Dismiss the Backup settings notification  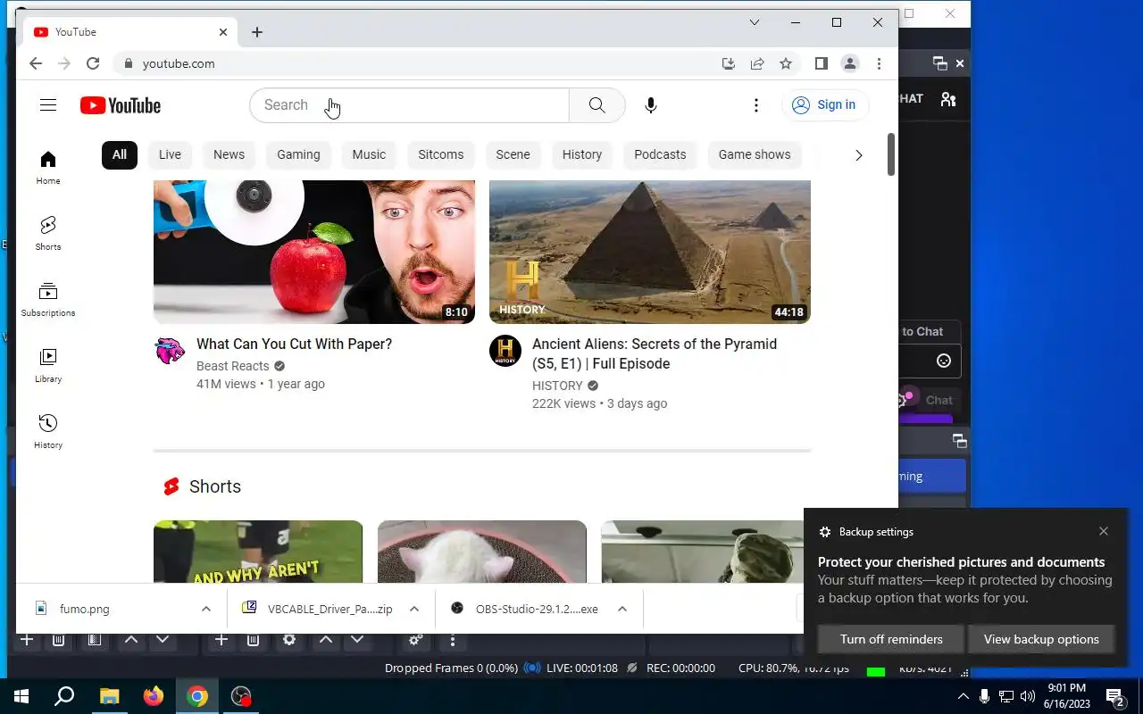tap(1104, 531)
